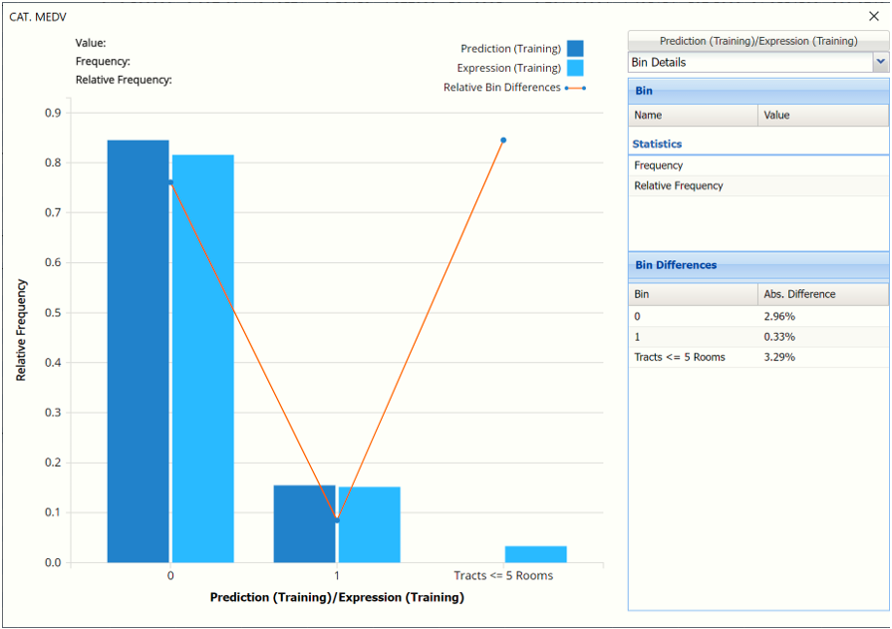The height and width of the screenshot is (629, 892).
Task: Select the dark blue Prediction bar for bin 0
Action: [x=138, y=351]
